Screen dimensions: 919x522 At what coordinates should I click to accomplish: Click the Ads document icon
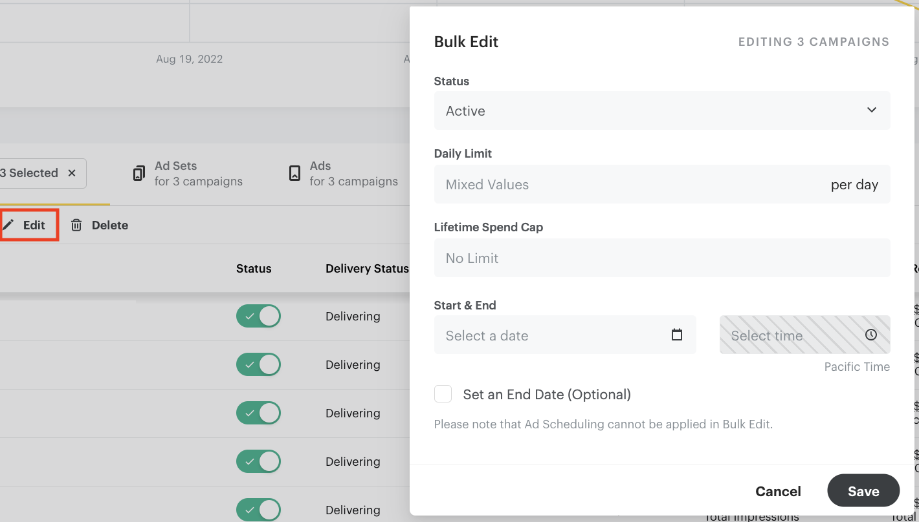click(294, 173)
